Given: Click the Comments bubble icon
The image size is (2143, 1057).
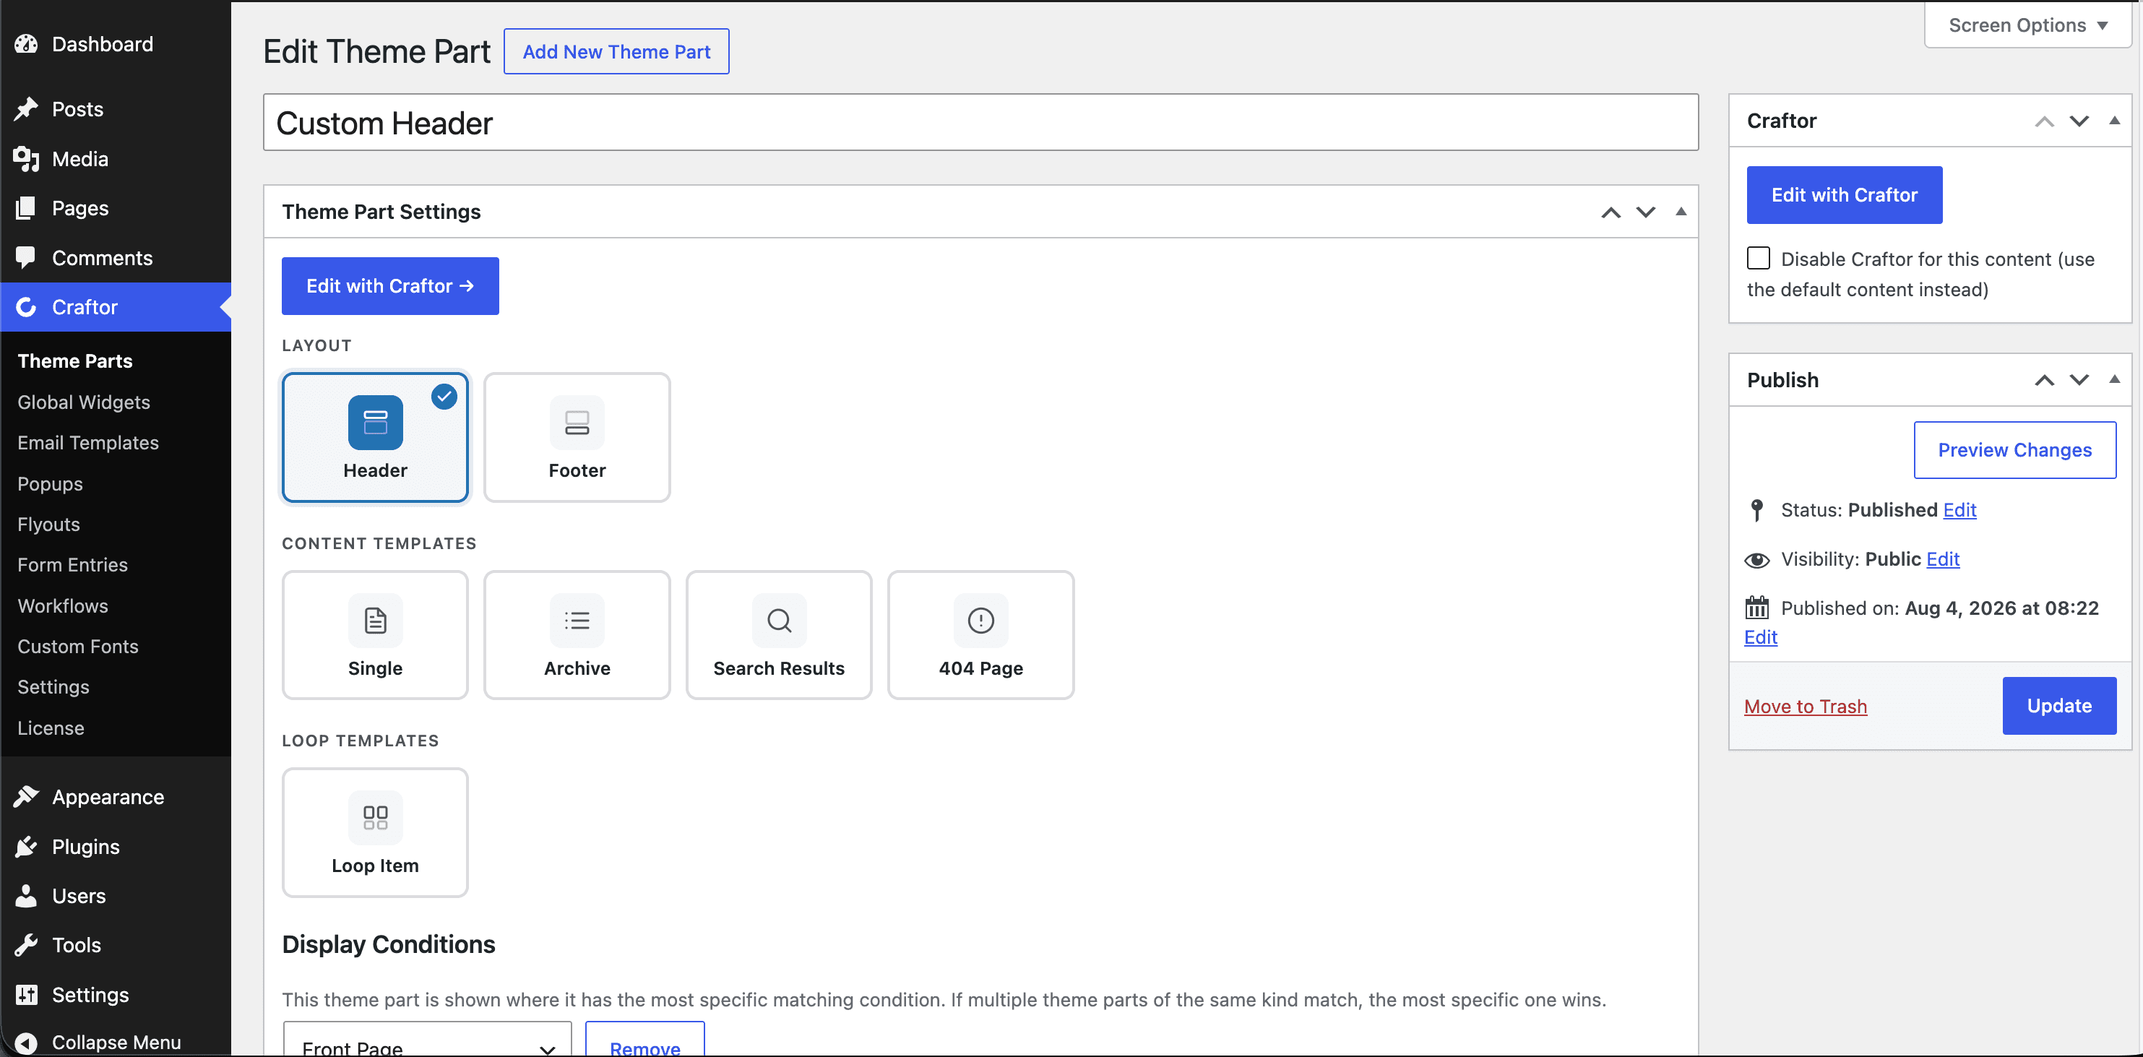Looking at the screenshot, I should pos(27,258).
